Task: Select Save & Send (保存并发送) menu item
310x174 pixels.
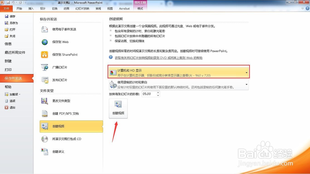Action: click(x=17, y=78)
